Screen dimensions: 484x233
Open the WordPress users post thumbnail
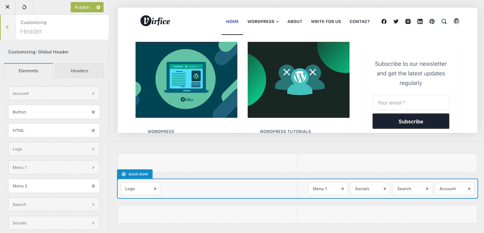pos(299,80)
